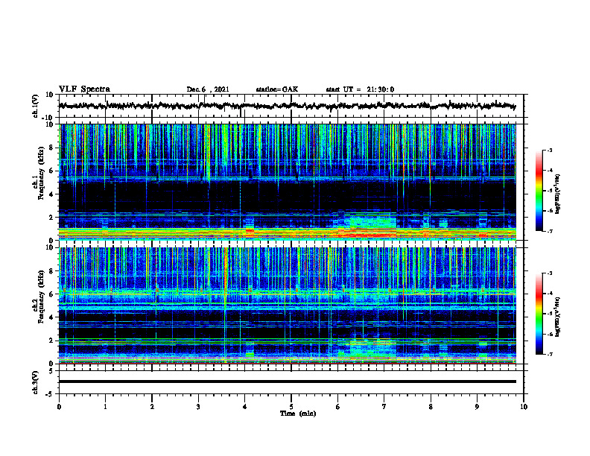Click the ch.2 "Frequency (kHz)" axis label
The width and height of the screenshot is (590, 456).
coord(41,297)
